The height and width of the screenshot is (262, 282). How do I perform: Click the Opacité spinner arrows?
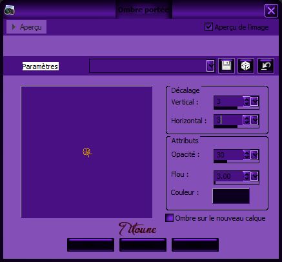click(247, 155)
